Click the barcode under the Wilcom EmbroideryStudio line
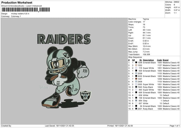The width and height of the screenshot is (181, 128). (x=26, y=10)
